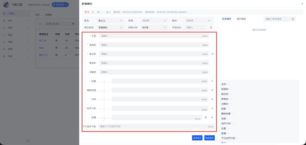
Task: Open 医生 dropdown showing 张三三
Action: pos(110,20)
